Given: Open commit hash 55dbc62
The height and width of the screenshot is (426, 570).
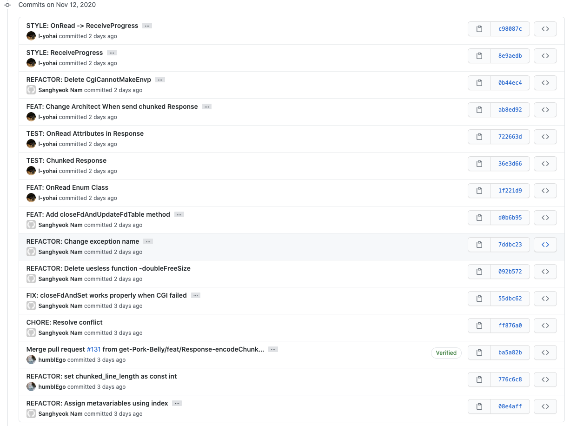Looking at the screenshot, I should 510,299.
